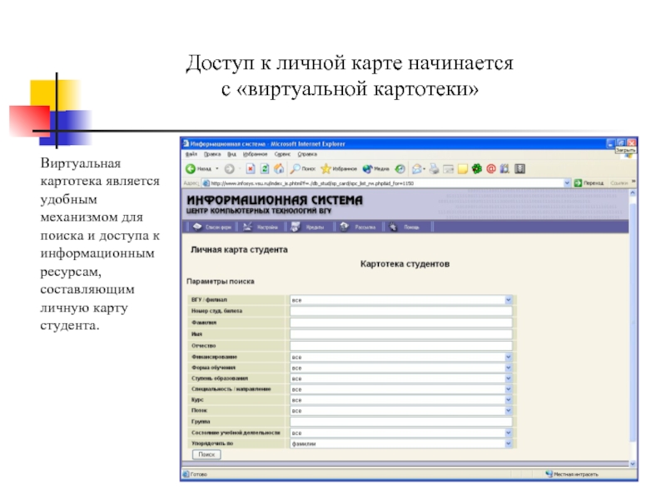
Task: Expand the Состояние учебной деятельности dropdown
Action: click(508, 432)
